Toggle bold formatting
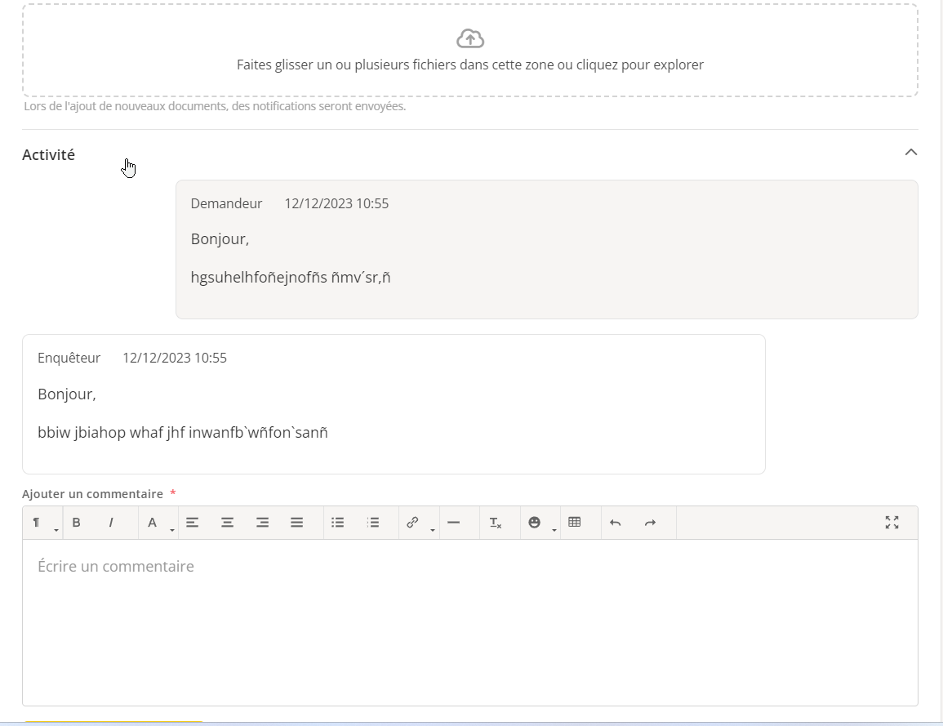The width and height of the screenshot is (943, 726). pyautogui.click(x=77, y=522)
